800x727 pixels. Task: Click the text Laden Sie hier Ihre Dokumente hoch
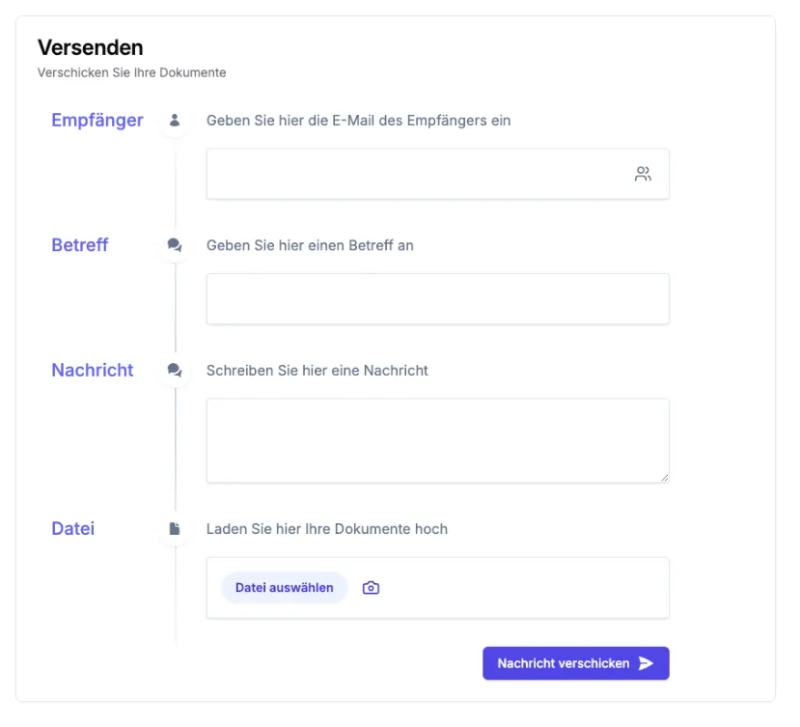coord(327,529)
